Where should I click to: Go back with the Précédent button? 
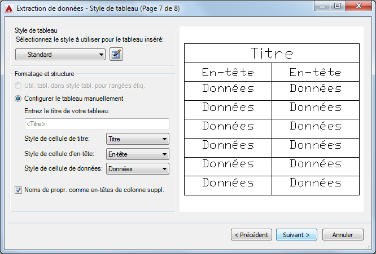[x=252, y=235]
